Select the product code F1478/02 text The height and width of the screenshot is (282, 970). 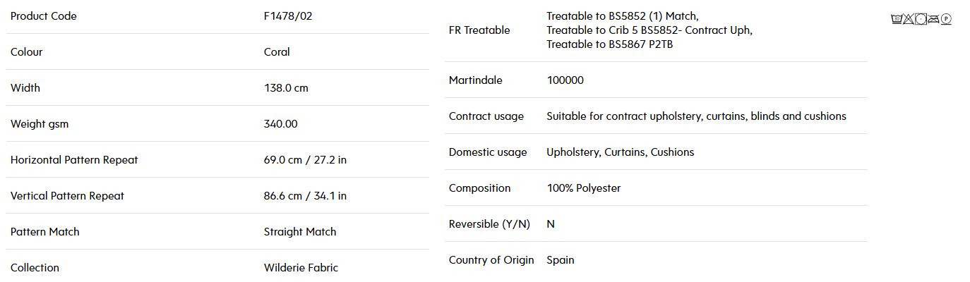(288, 16)
